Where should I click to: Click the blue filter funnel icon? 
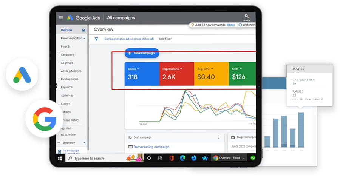(96, 39)
